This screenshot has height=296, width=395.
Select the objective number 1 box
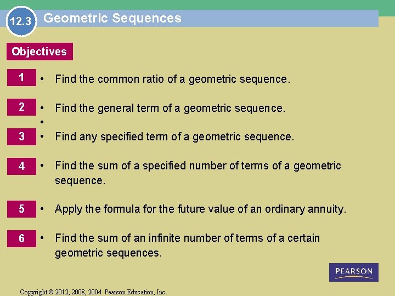point(21,78)
